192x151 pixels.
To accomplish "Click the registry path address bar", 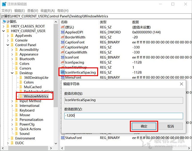I will point(96,16).
